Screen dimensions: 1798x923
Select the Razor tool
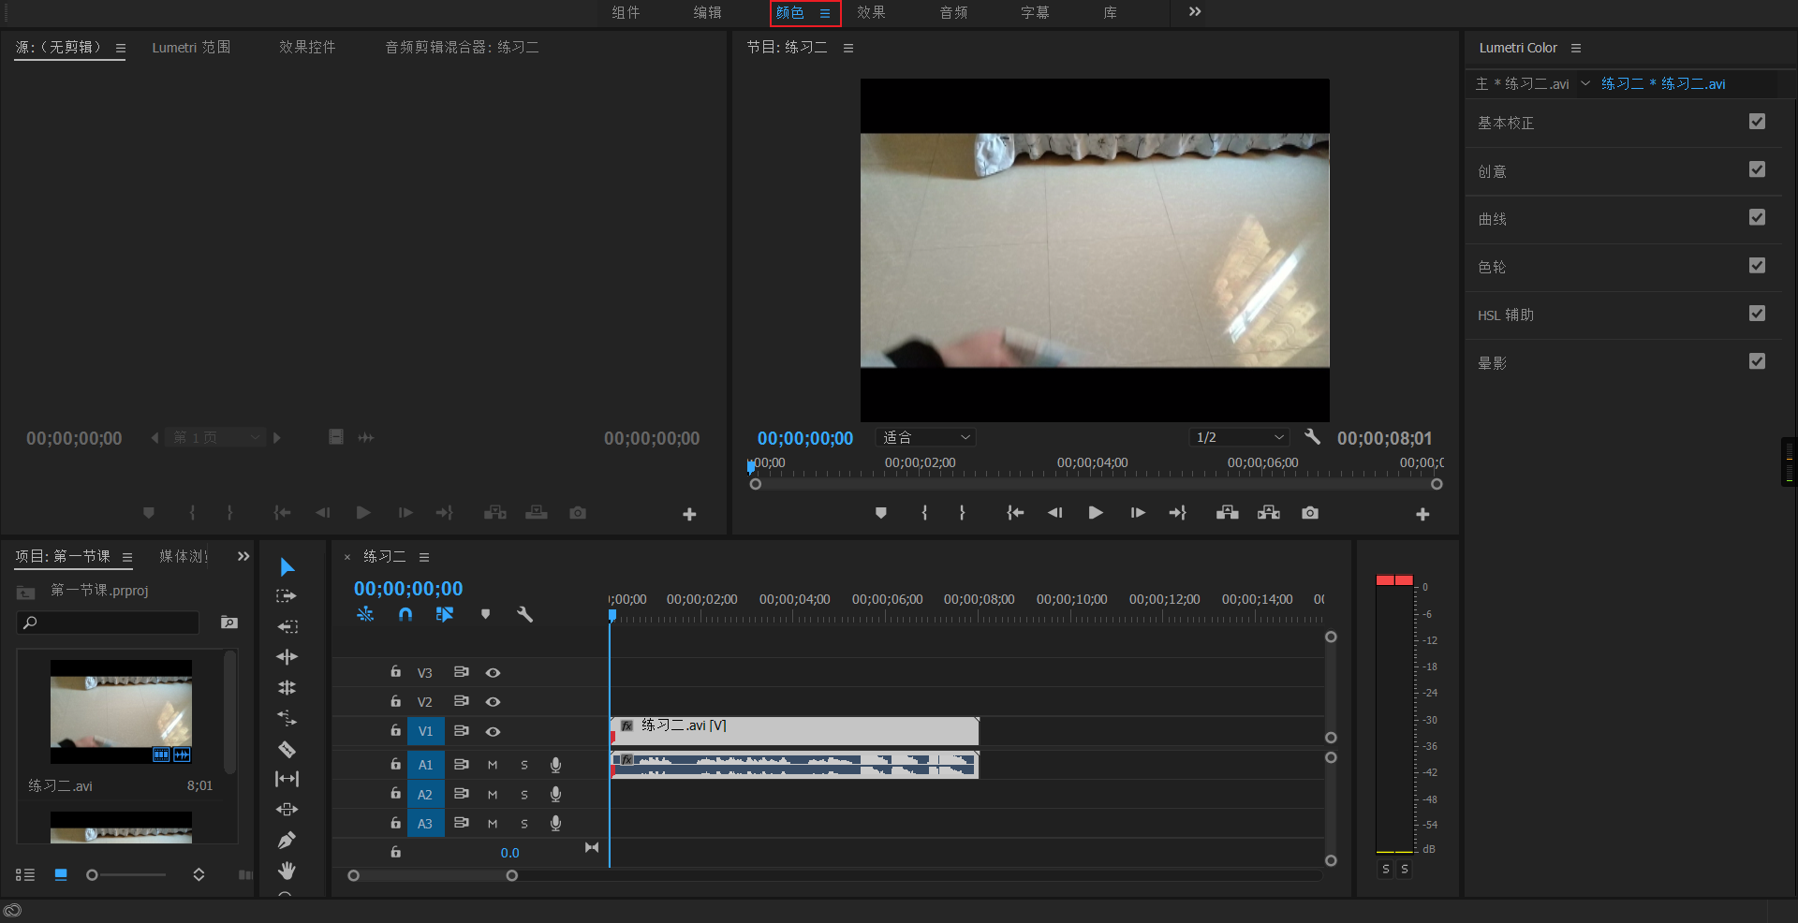(x=287, y=749)
